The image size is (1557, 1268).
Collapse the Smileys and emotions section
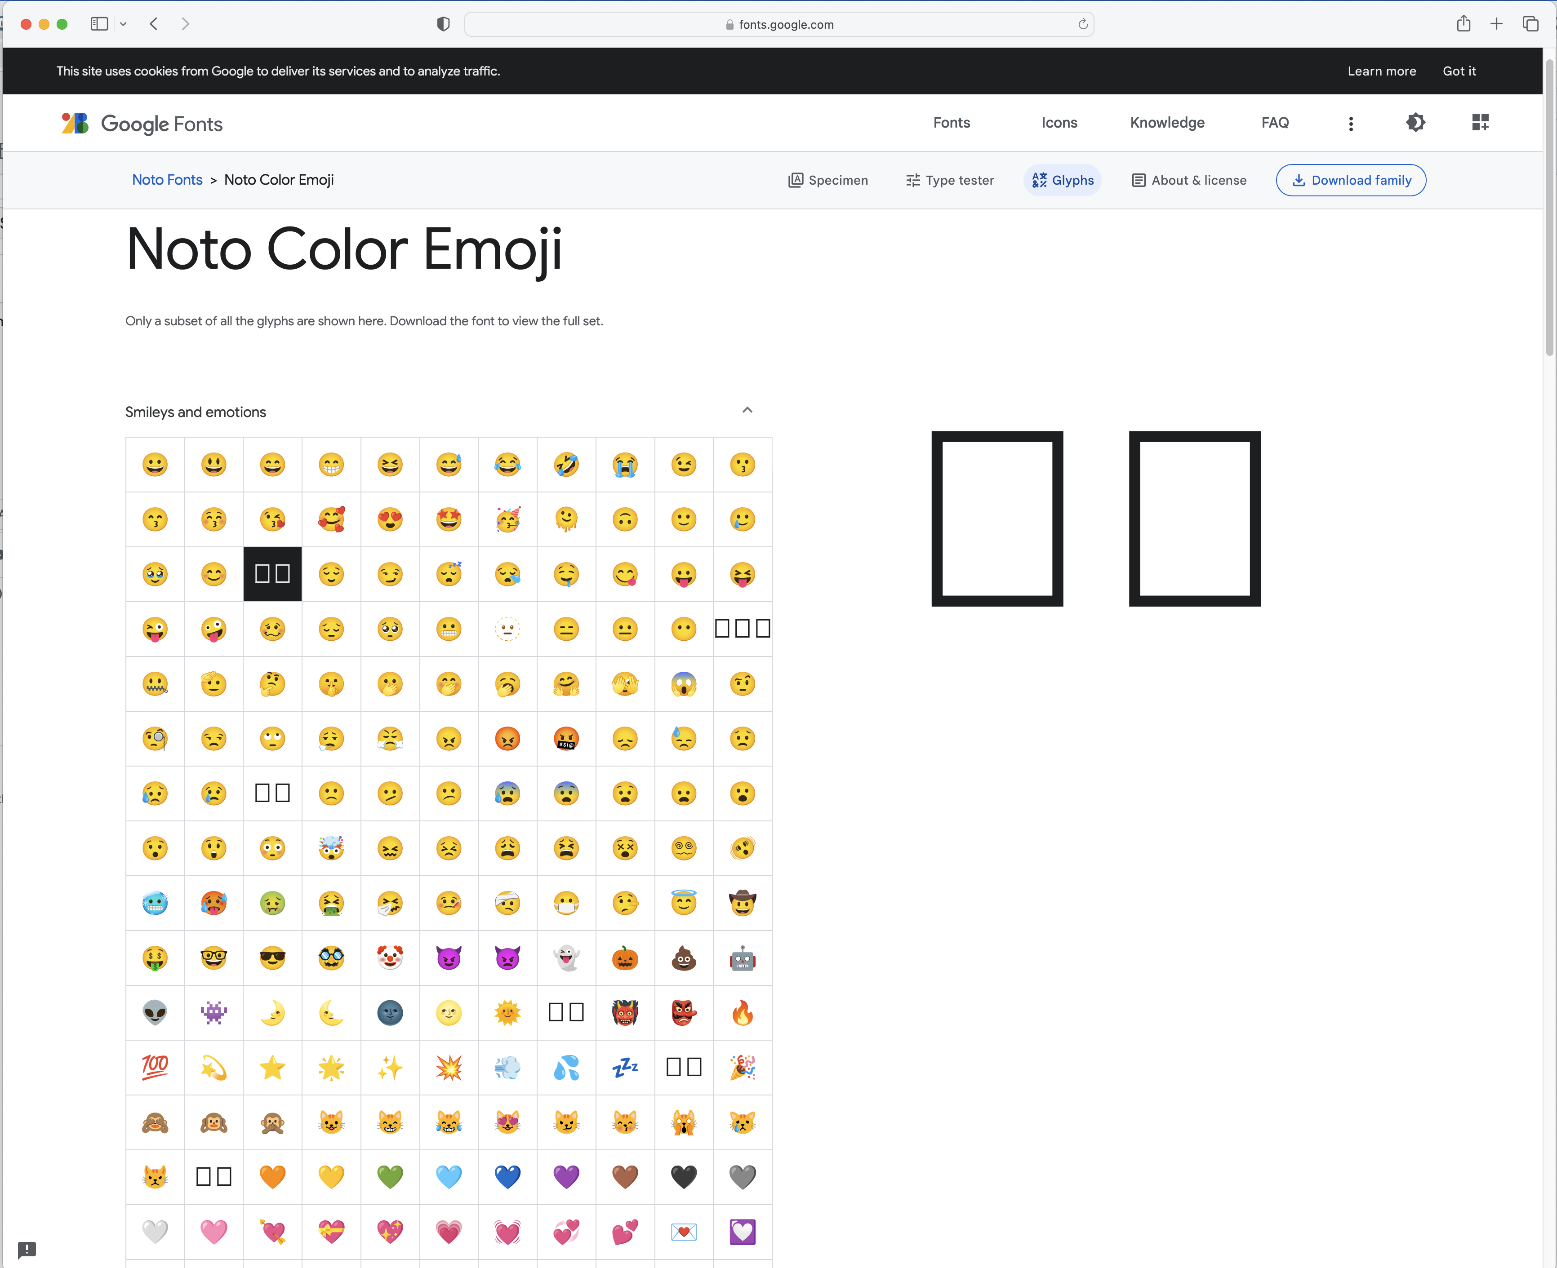(747, 410)
